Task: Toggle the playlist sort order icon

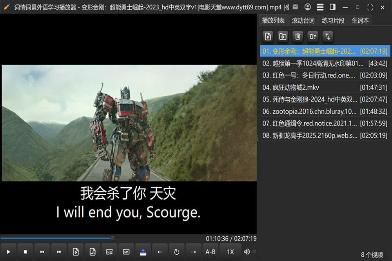Action: click(x=328, y=36)
